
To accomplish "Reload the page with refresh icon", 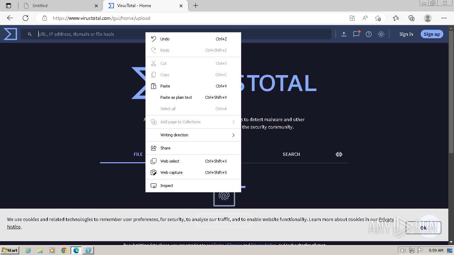I will (26, 18).
